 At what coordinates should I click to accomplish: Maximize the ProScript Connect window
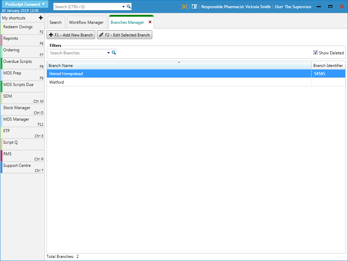click(x=330, y=7)
